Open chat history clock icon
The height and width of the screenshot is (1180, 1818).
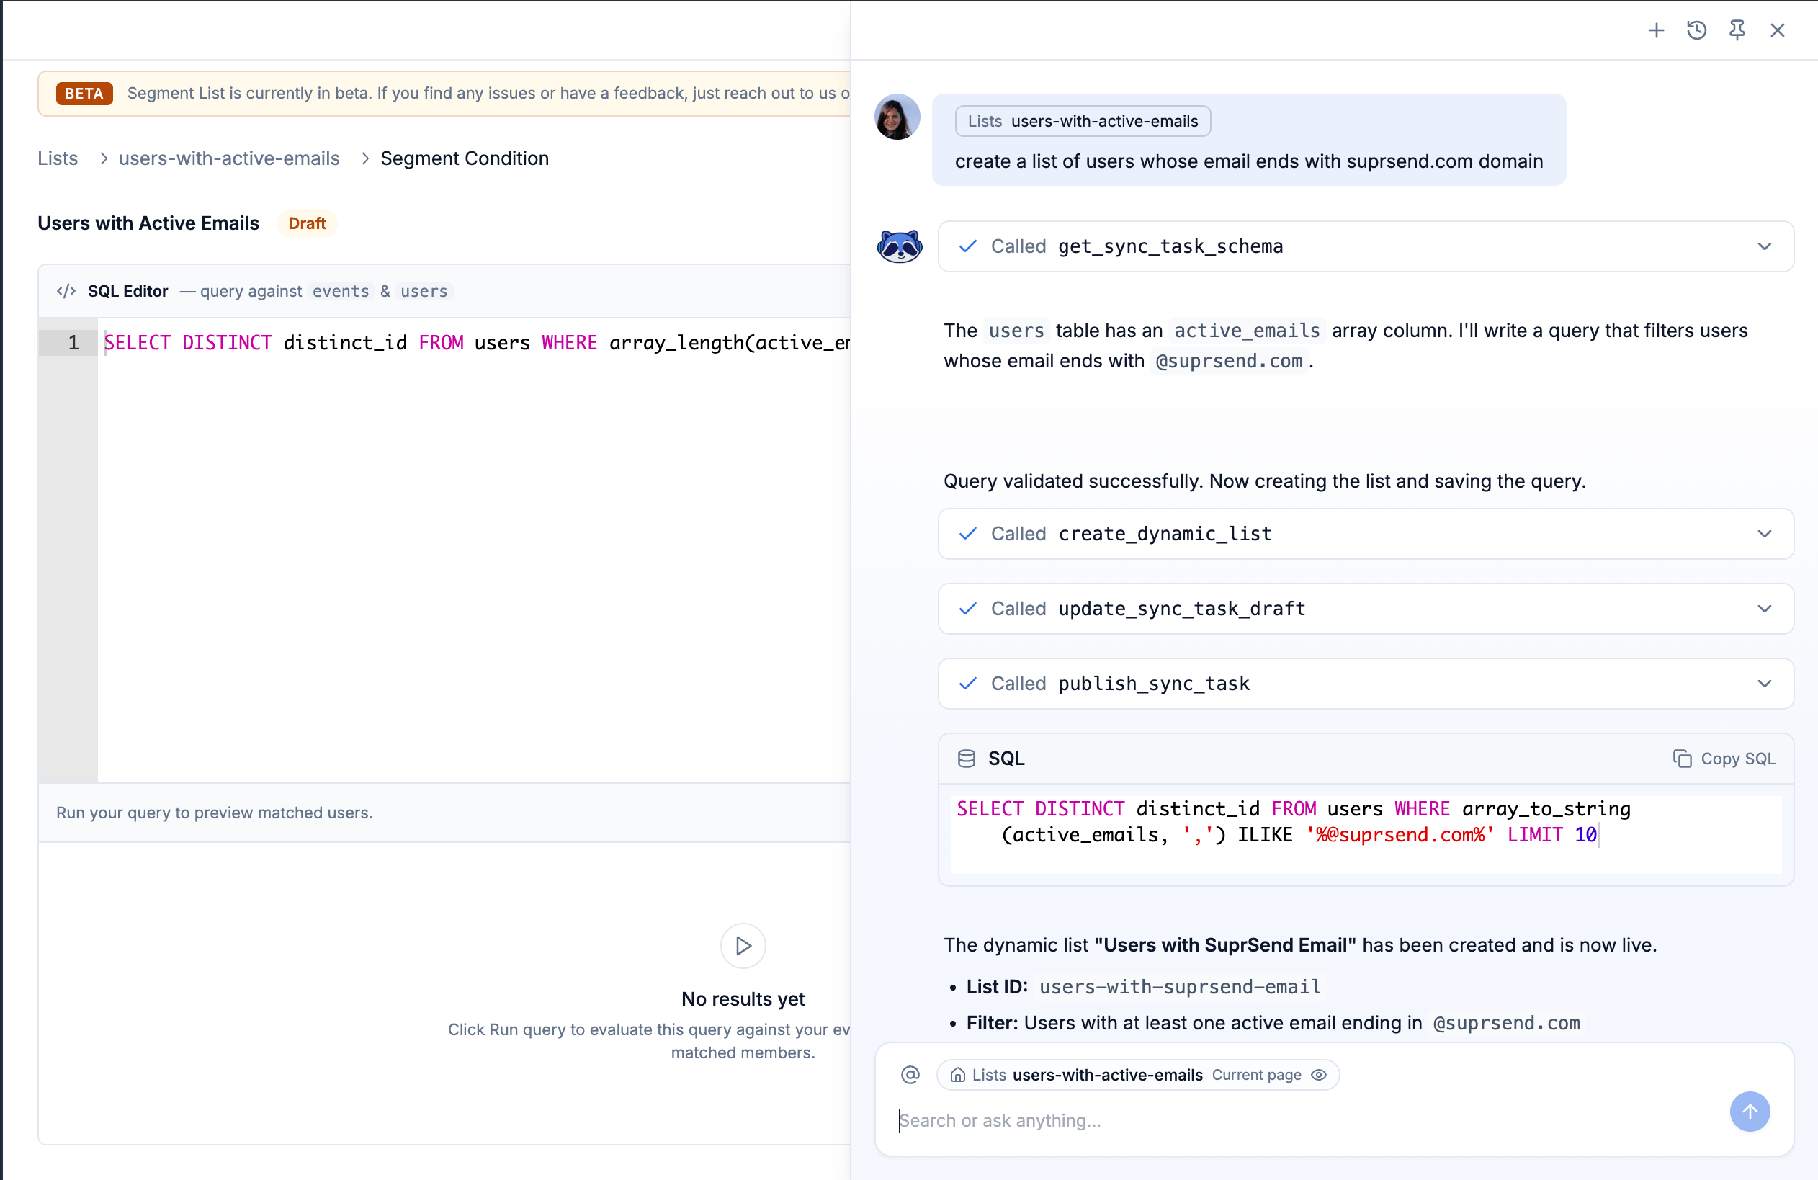pos(1696,30)
